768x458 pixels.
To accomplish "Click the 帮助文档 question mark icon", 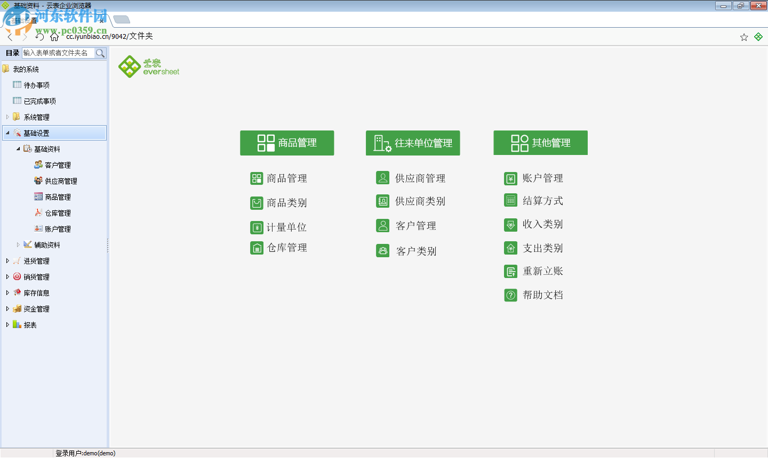I will coord(510,295).
